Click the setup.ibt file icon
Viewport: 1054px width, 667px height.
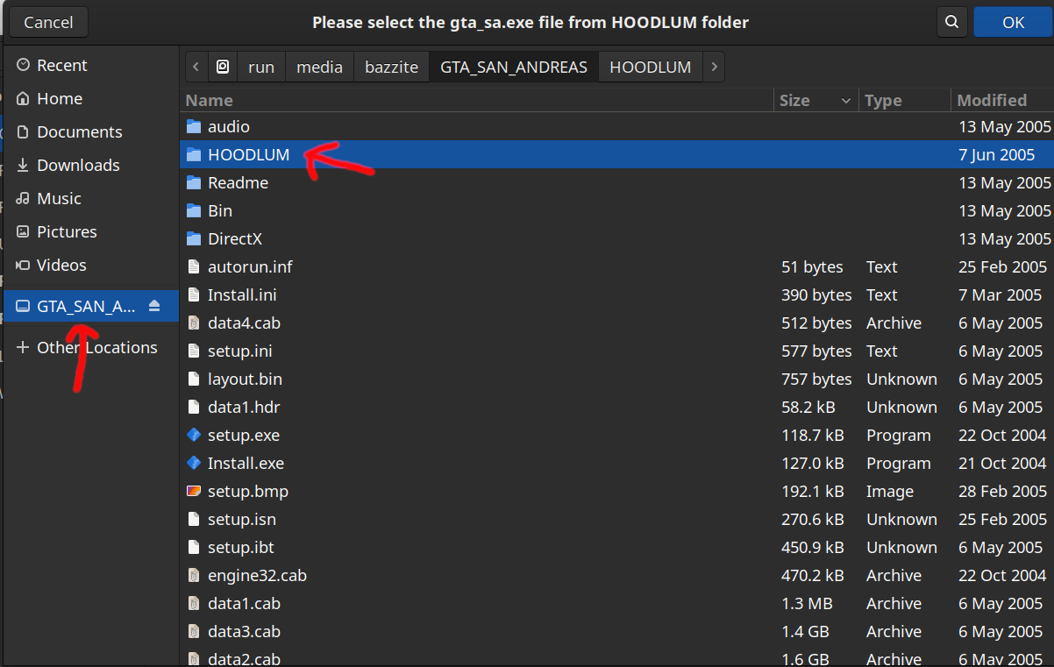pyautogui.click(x=194, y=548)
